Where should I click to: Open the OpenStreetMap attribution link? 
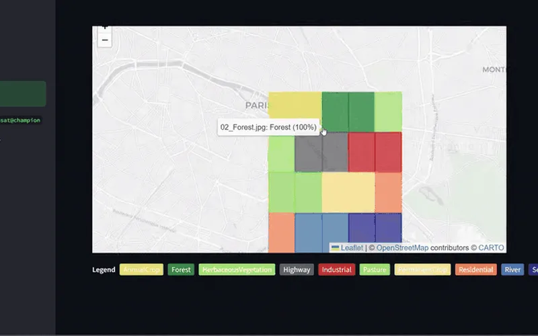coord(402,247)
